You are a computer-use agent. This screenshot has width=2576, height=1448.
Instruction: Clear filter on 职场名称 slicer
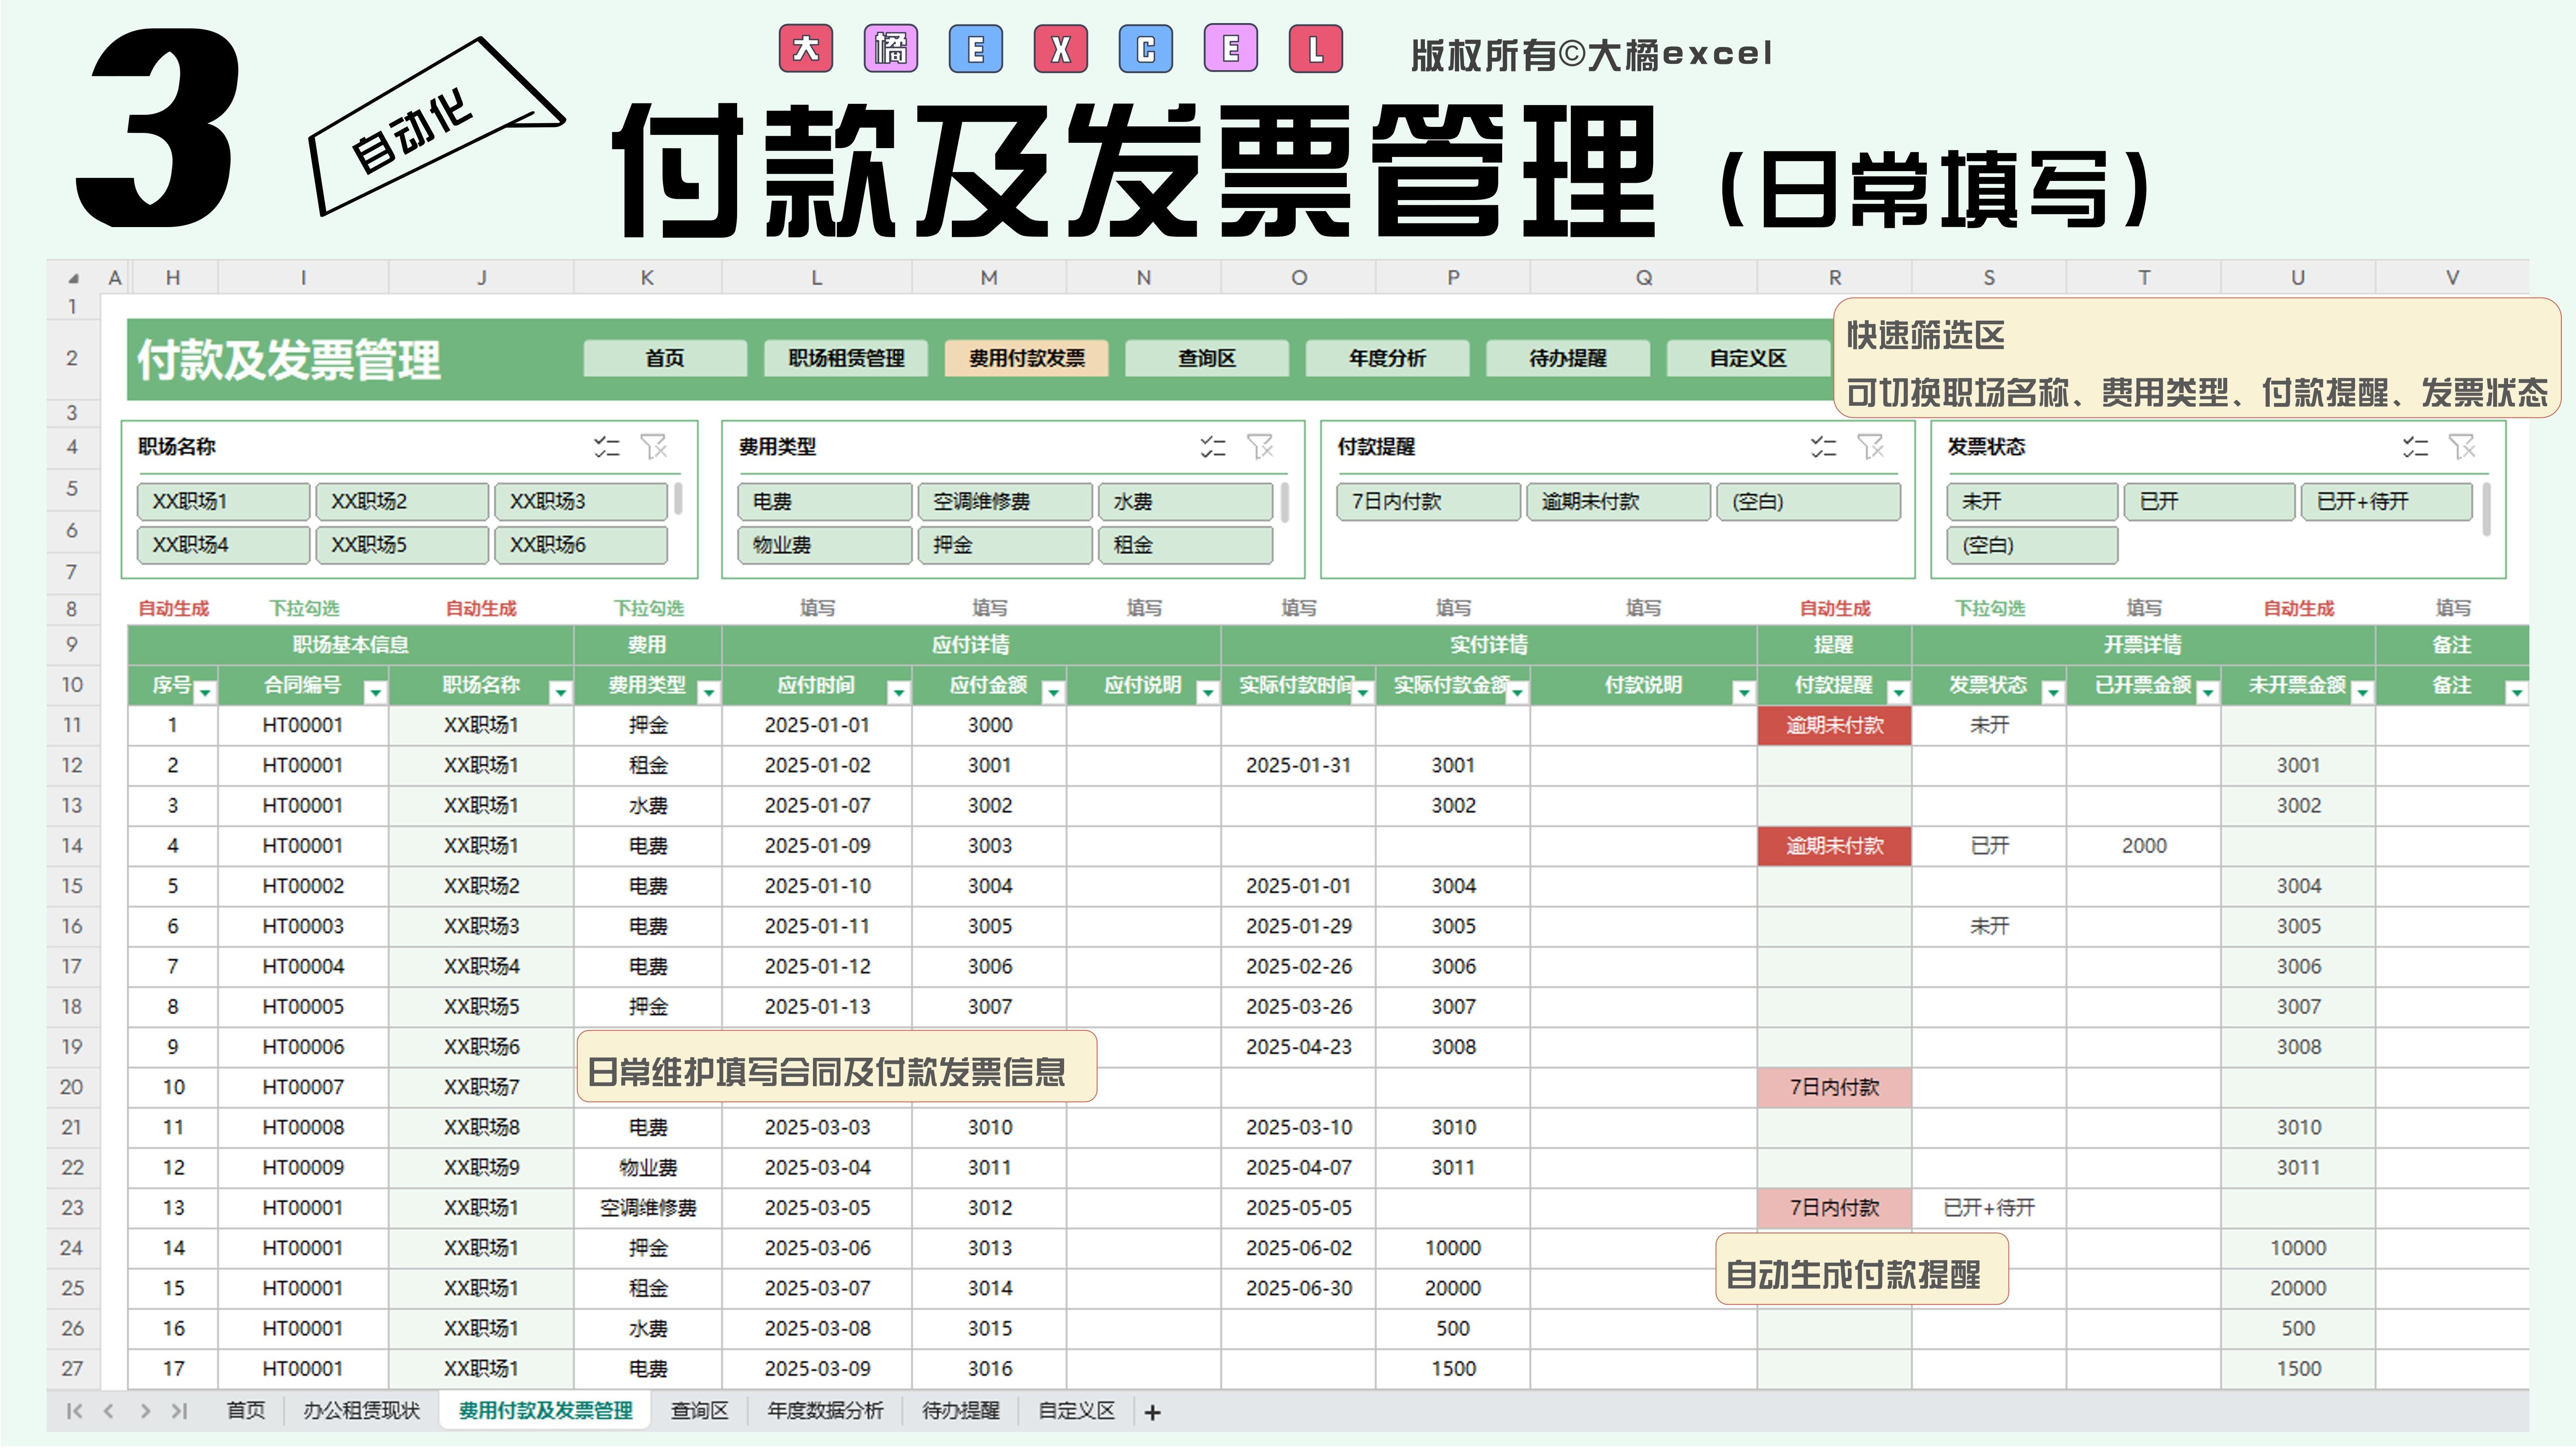coord(654,447)
